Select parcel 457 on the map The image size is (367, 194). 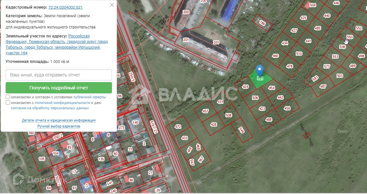pyautogui.click(x=205, y=111)
